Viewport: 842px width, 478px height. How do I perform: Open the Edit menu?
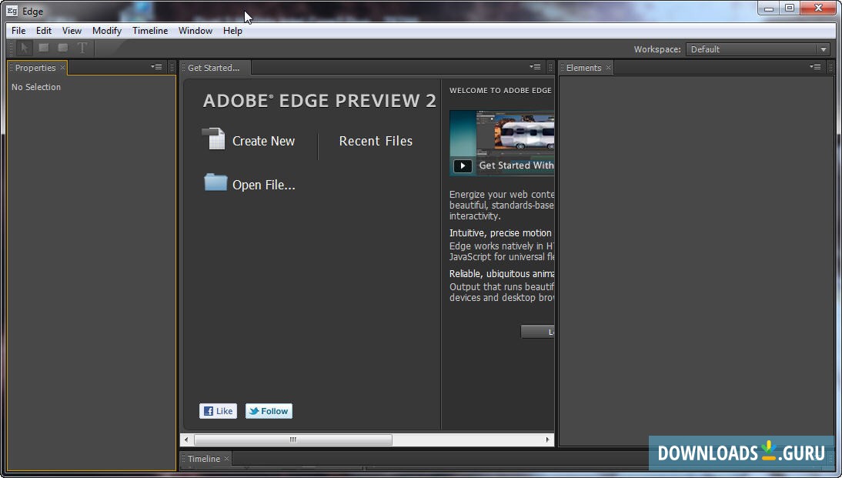(x=44, y=31)
